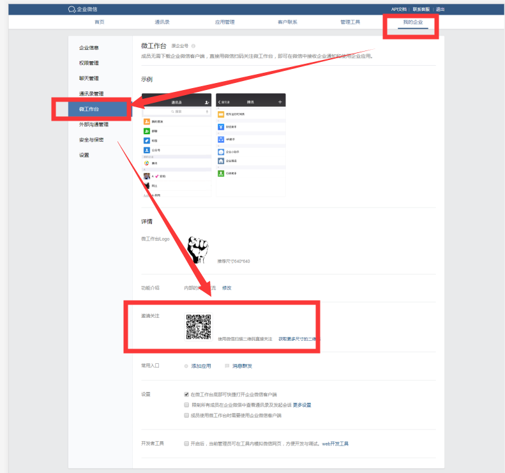Click 联系客服 in the header
Screen dimensions: 505x473
click(421, 10)
